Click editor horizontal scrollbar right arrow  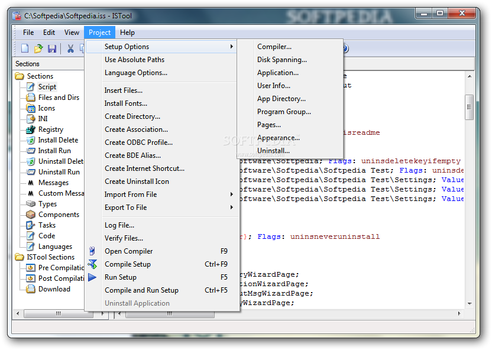pyautogui.click(x=459, y=313)
